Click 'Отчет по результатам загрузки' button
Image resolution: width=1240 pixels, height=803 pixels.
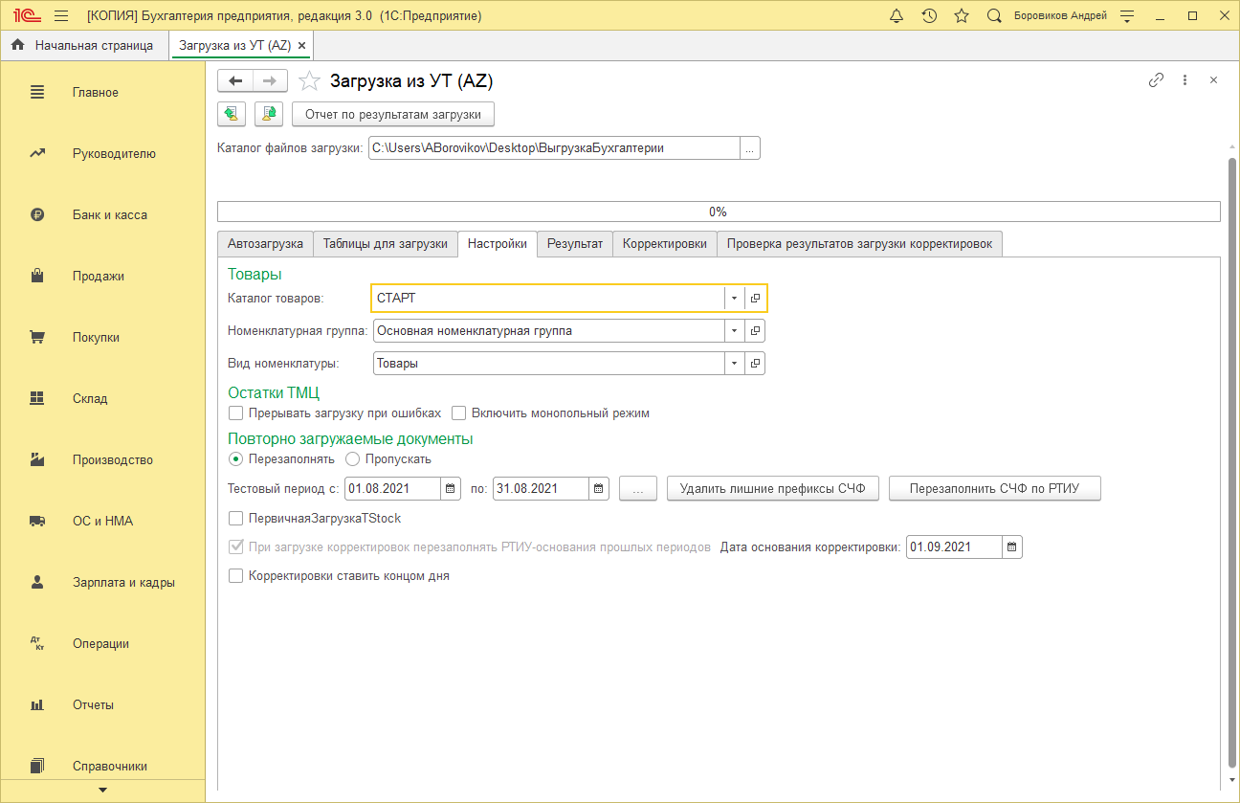392,115
